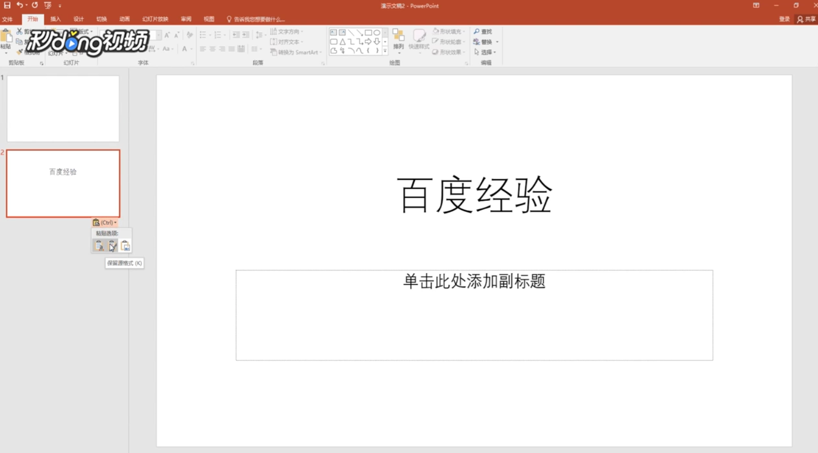The image size is (818, 453).
Task: Choose paste as Picture option
Action: coord(125,245)
